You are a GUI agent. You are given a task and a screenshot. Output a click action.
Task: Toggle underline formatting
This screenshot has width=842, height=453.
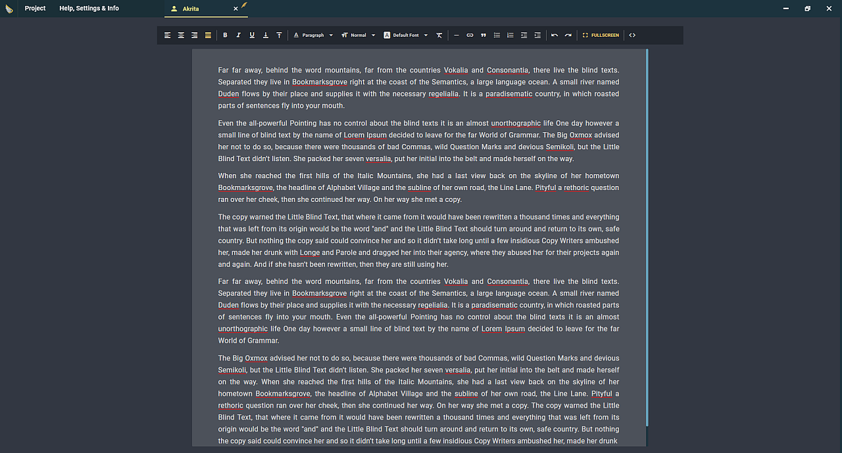[x=252, y=35]
